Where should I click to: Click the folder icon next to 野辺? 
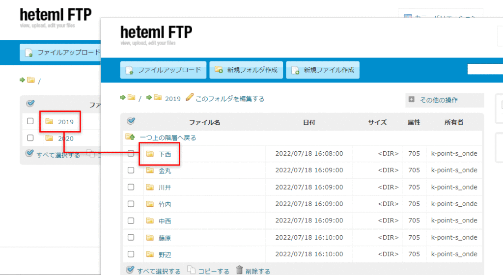(150, 254)
